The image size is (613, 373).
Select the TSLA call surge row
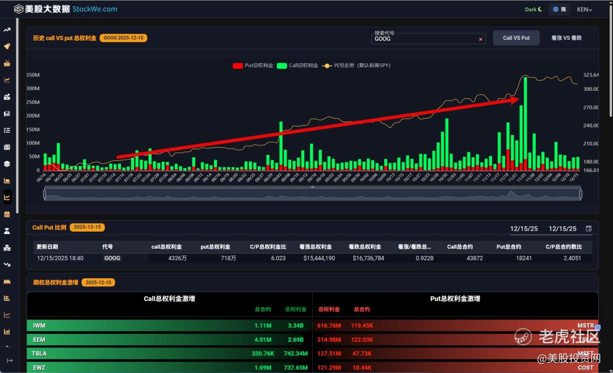[169, 354]
